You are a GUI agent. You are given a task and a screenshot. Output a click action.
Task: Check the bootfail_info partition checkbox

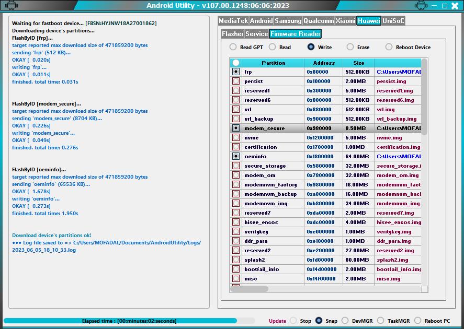[236, 269]
